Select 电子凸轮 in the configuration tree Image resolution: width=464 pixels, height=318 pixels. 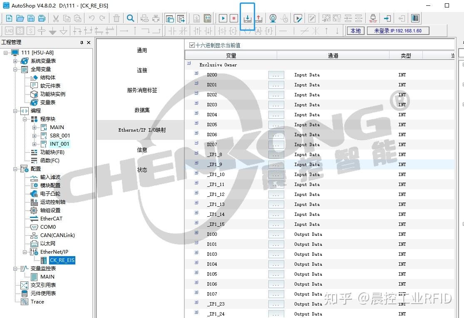click(50, 194)
